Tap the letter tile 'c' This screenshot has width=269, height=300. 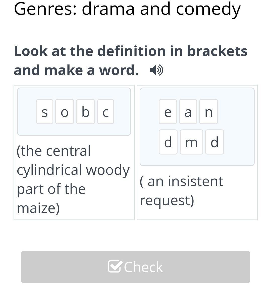105,112
